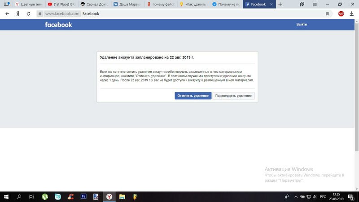Viewport: 359px width, 202px height.
Task: Click the browser back arrow
Action: (7, 14)
